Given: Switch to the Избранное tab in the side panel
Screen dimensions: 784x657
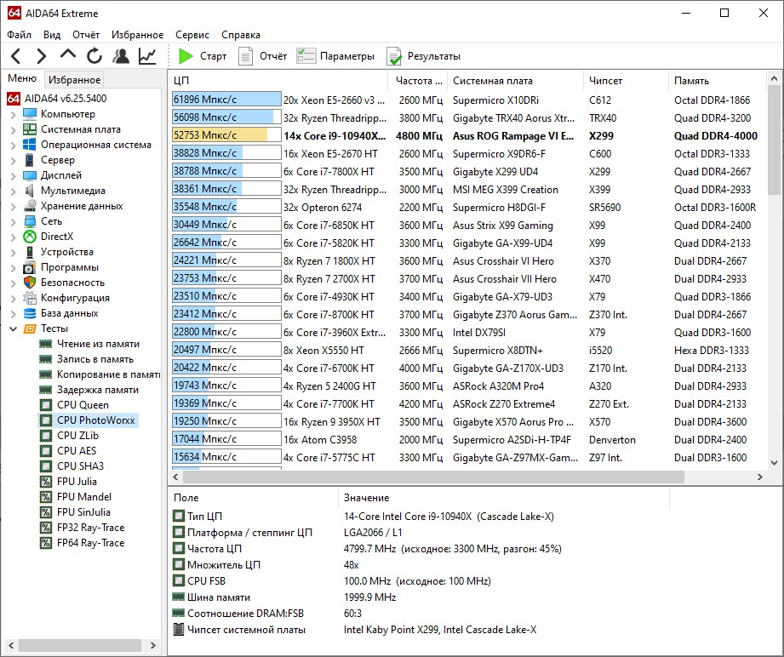Looking at the screenshot, I should (75, 79).
